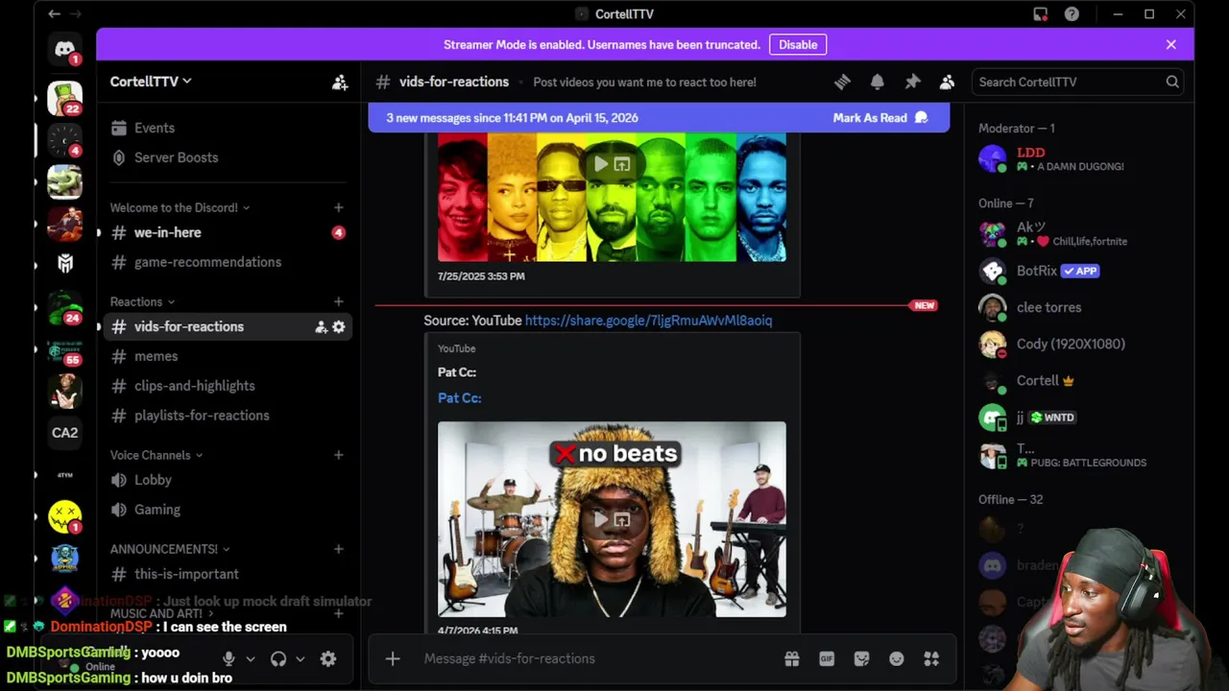Open the yellow smiley face server icon
Screen dimensions: 1229x691
coord(65,516)
